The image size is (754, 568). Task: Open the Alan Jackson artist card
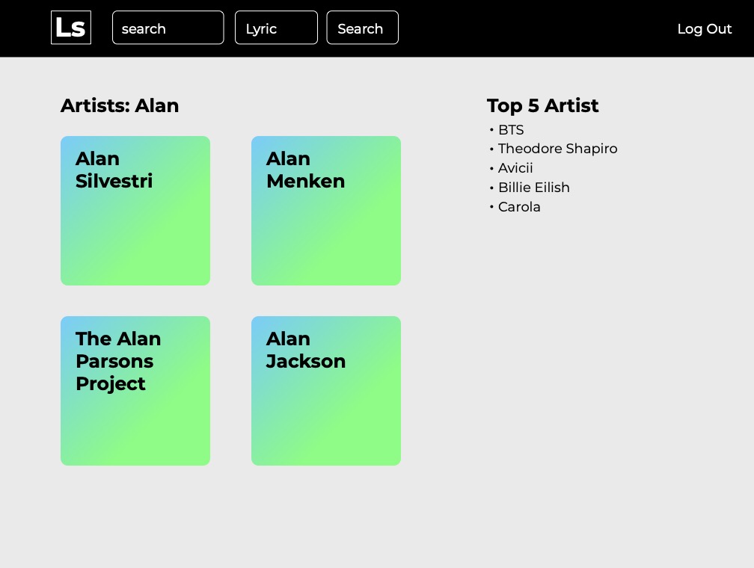326,391
